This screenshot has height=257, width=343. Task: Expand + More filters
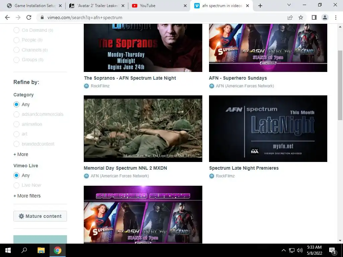(x=27, y=196)
